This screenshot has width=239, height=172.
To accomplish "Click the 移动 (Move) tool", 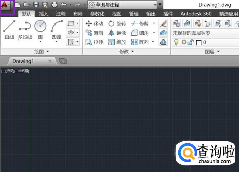I will [x=94, y=23].
